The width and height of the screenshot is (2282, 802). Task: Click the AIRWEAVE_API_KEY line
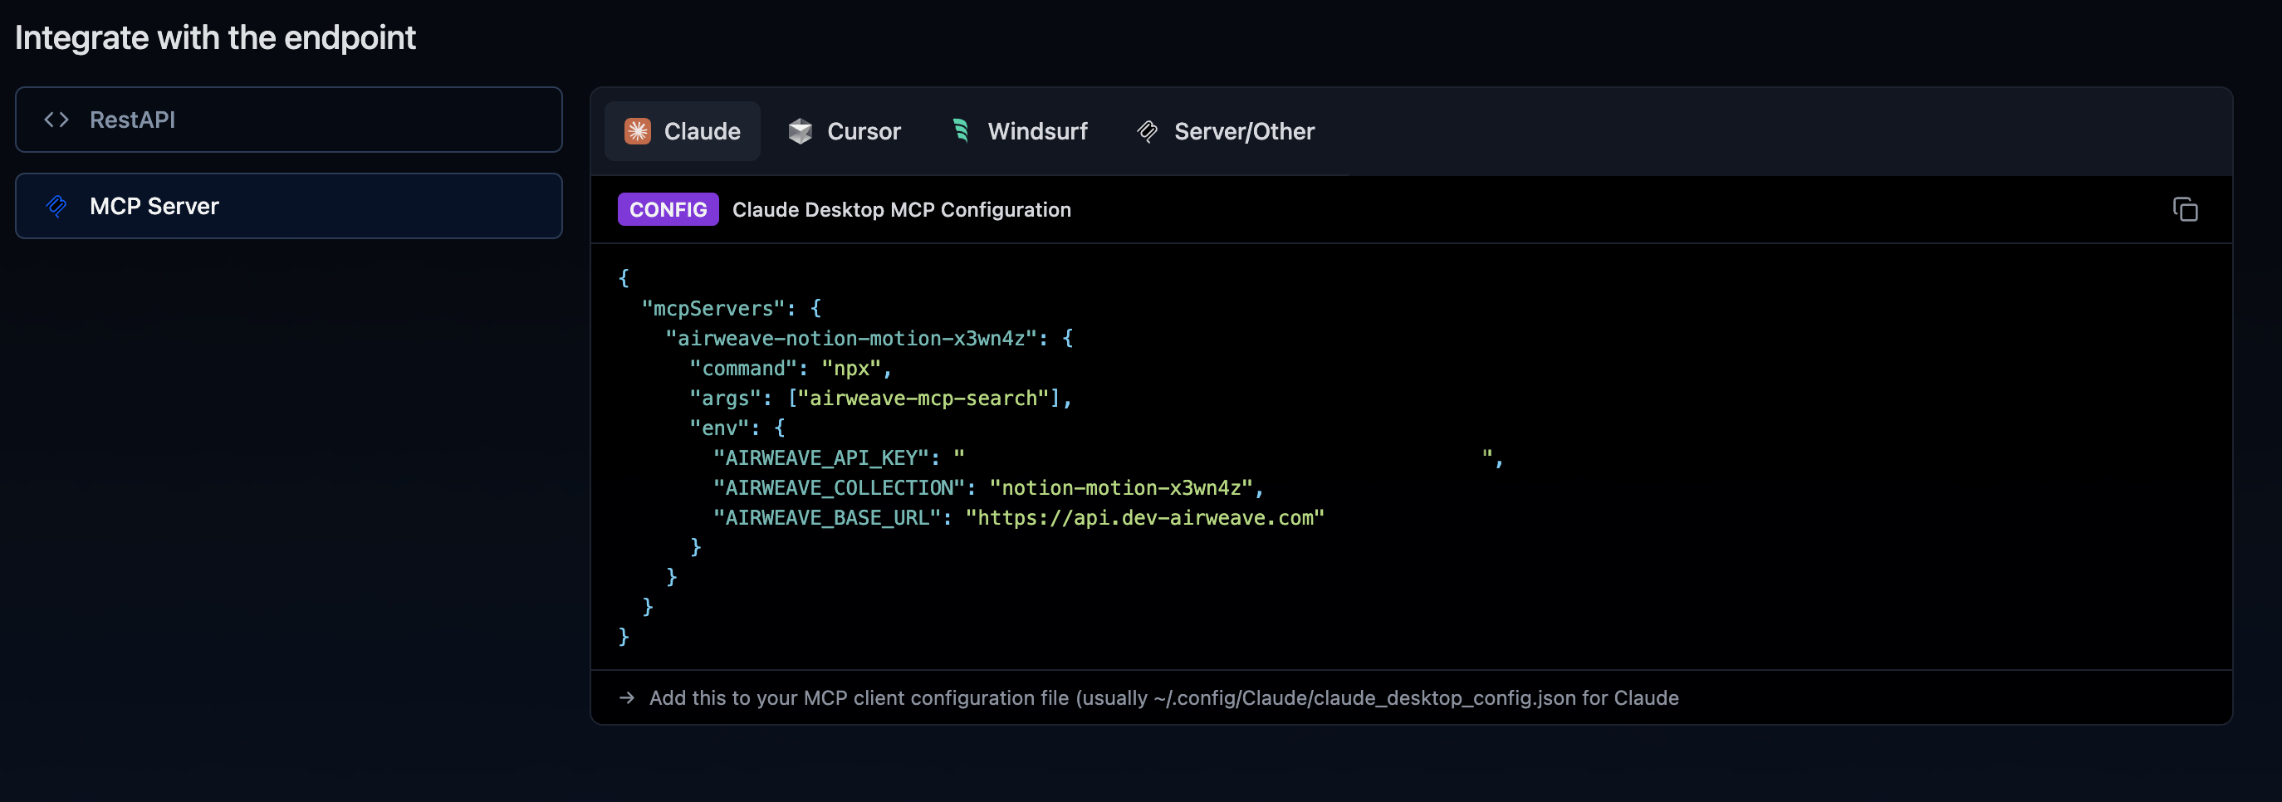tap(1109, 457)
